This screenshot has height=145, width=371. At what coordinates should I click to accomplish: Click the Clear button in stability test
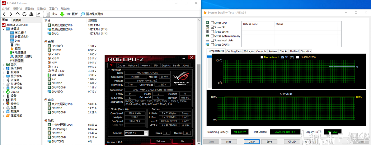[x=252, y=142]
